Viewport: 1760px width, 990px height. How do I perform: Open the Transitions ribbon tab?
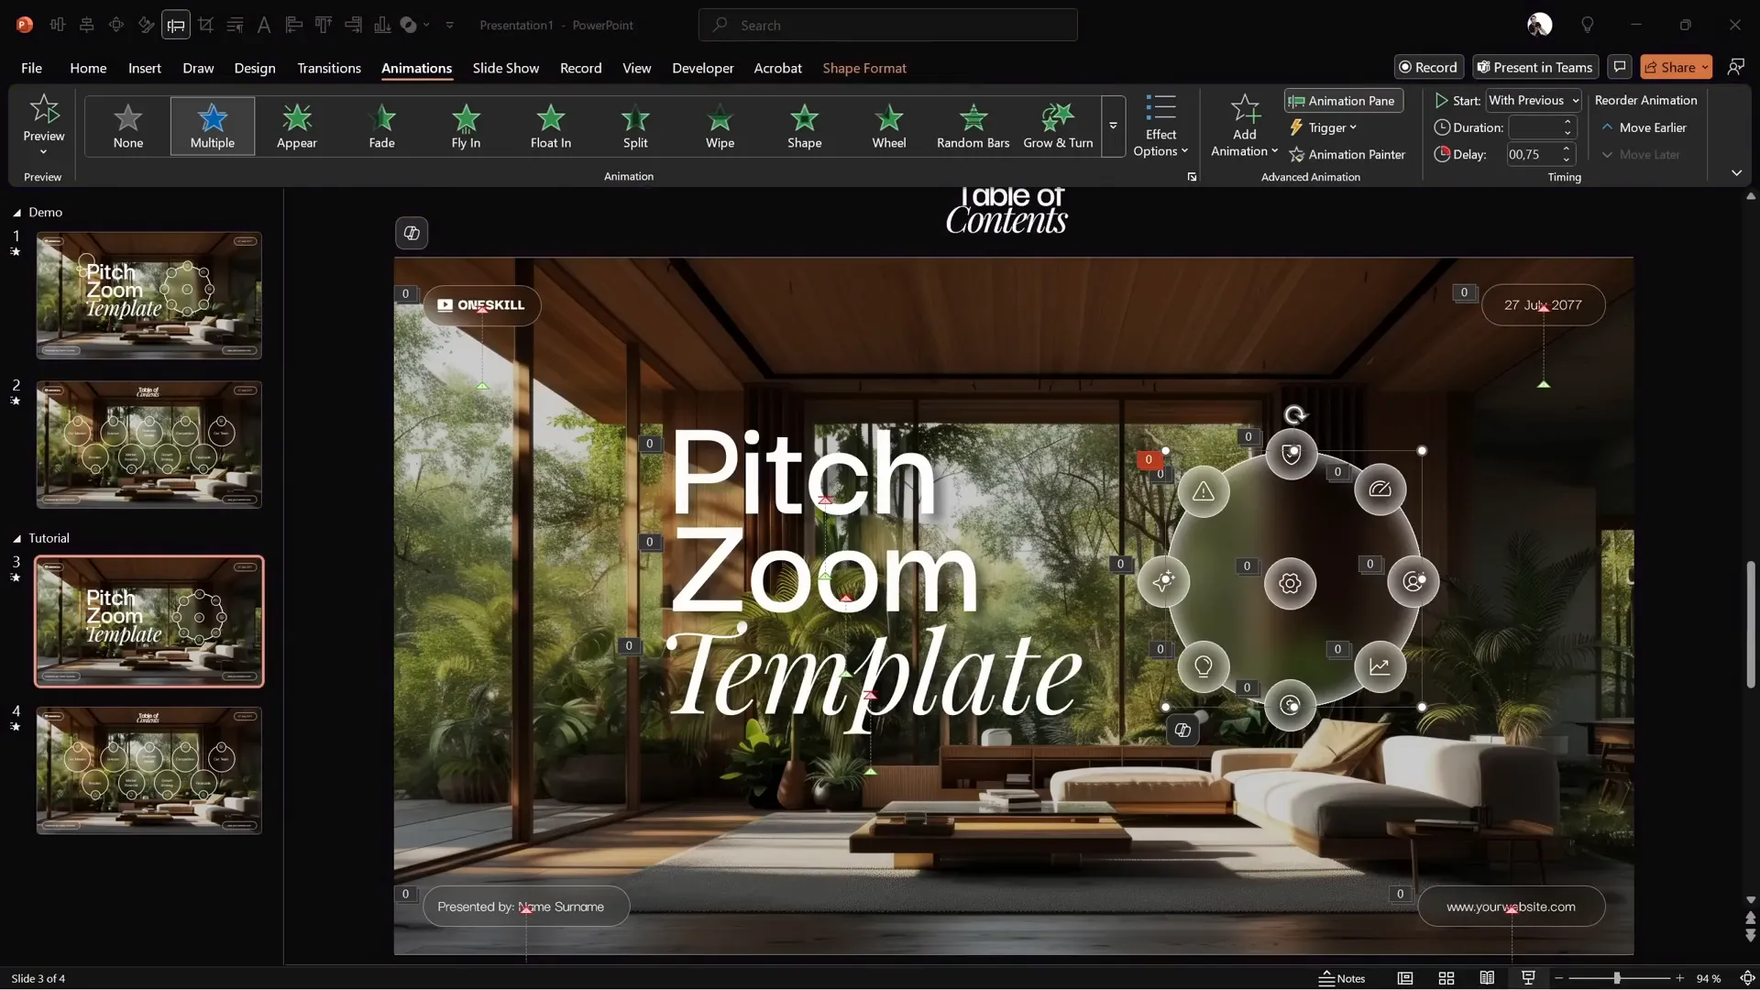(328, 68)
